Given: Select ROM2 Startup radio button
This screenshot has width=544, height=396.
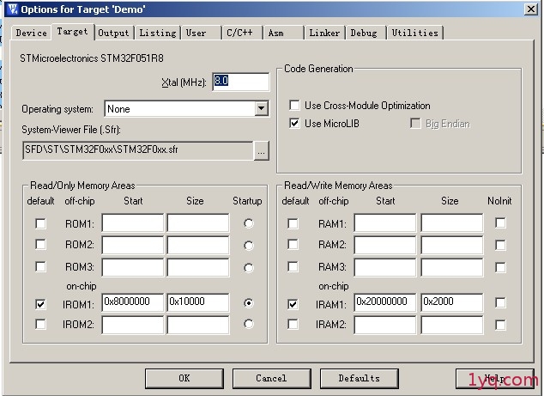Looking at the screenshot, I should (249, 246).
